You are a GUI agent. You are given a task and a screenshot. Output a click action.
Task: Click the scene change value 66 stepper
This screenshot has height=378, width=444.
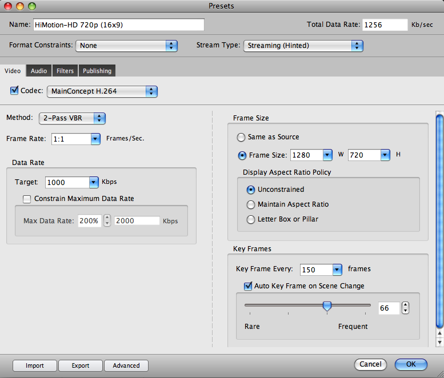[406, 308]
